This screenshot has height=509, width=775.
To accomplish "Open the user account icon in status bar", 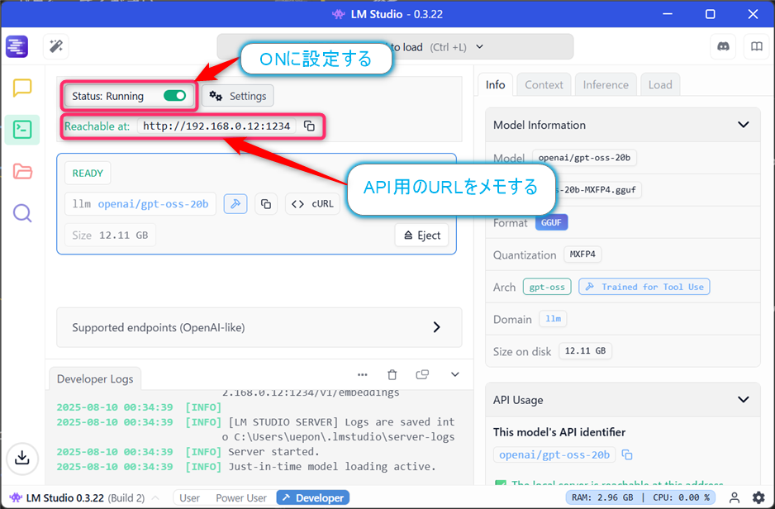I will (735, 497).
